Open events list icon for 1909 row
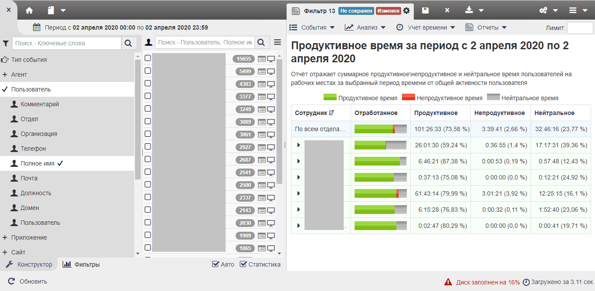 pos(262,236)
